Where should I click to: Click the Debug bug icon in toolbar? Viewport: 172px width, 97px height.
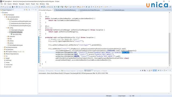click(55, 7)
